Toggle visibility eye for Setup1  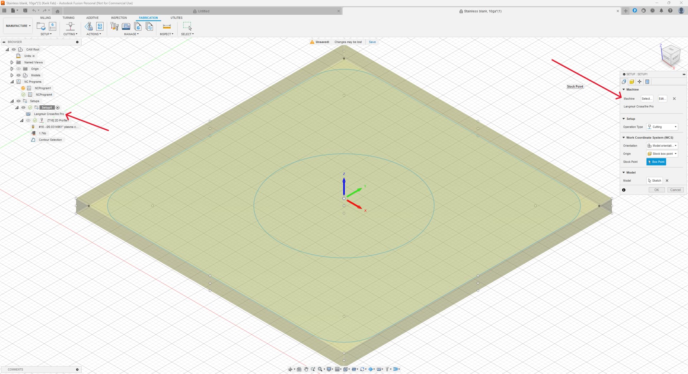[23, 107]
